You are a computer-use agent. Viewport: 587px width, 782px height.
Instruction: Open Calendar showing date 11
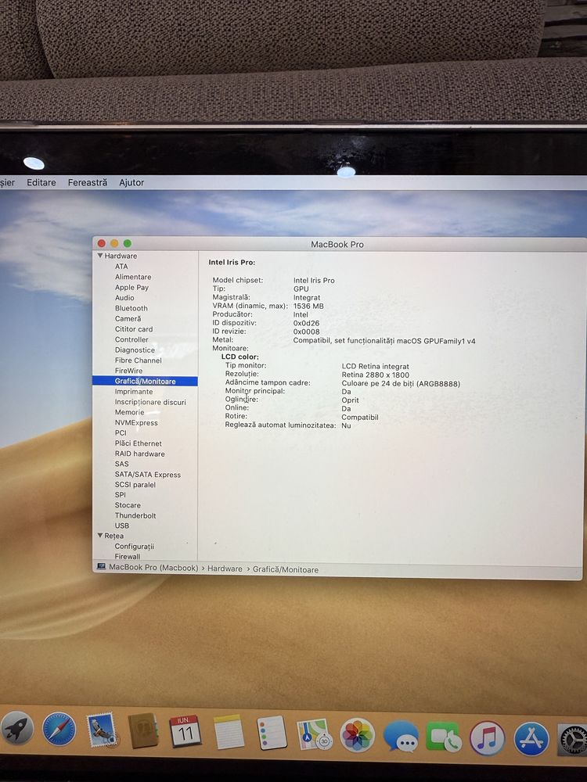[x=185, y=731]
